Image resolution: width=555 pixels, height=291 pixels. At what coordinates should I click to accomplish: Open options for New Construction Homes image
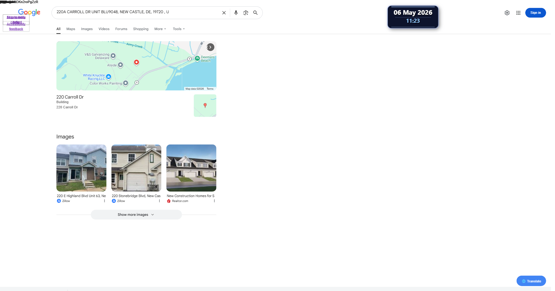coord(214,201)
